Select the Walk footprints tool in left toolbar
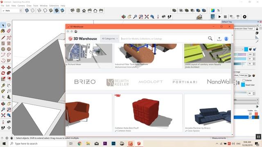 (3, 128)
